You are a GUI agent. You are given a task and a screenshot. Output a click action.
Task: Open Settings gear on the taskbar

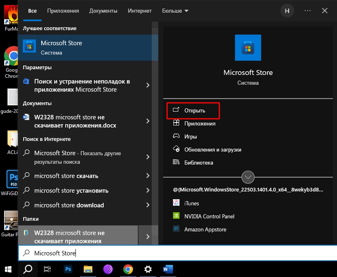148,269
